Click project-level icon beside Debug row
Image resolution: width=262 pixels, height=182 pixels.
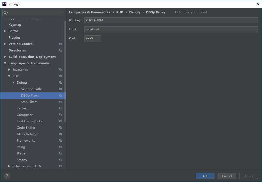pos(60,83)
